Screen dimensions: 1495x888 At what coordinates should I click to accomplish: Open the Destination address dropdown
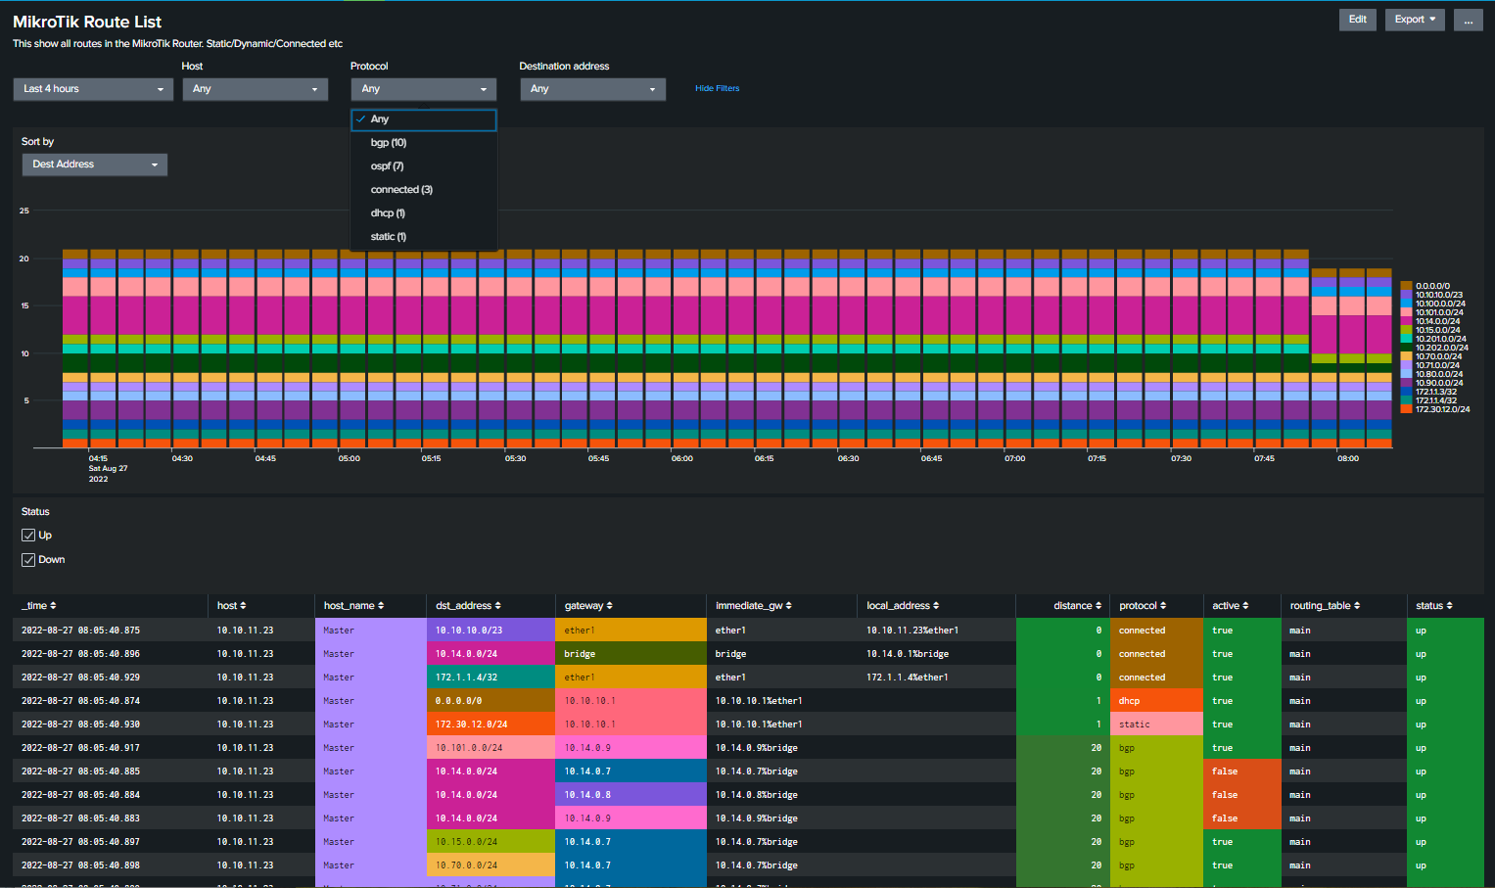coord(592,88)
